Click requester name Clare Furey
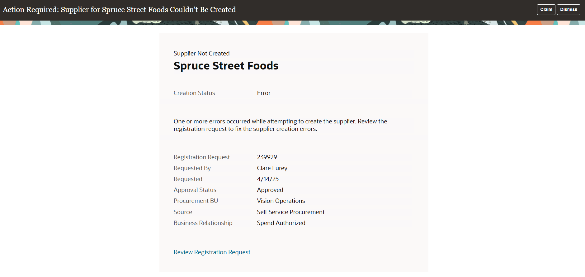This screenshot has width=585, height=277. (272, 168)
